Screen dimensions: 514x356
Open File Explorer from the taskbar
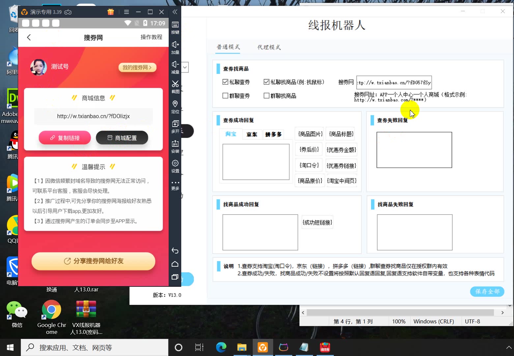point(242,347)
